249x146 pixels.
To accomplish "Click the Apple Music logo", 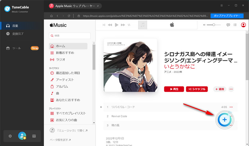I will pos(58,25).
